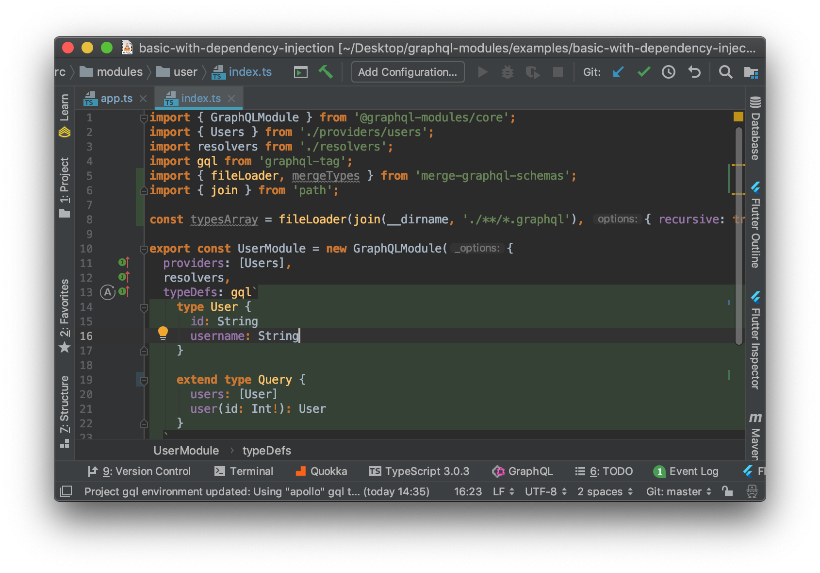The image size is (820, 573).
Task: Open the Git: master branch dropdown
Action: click(679, 491)
